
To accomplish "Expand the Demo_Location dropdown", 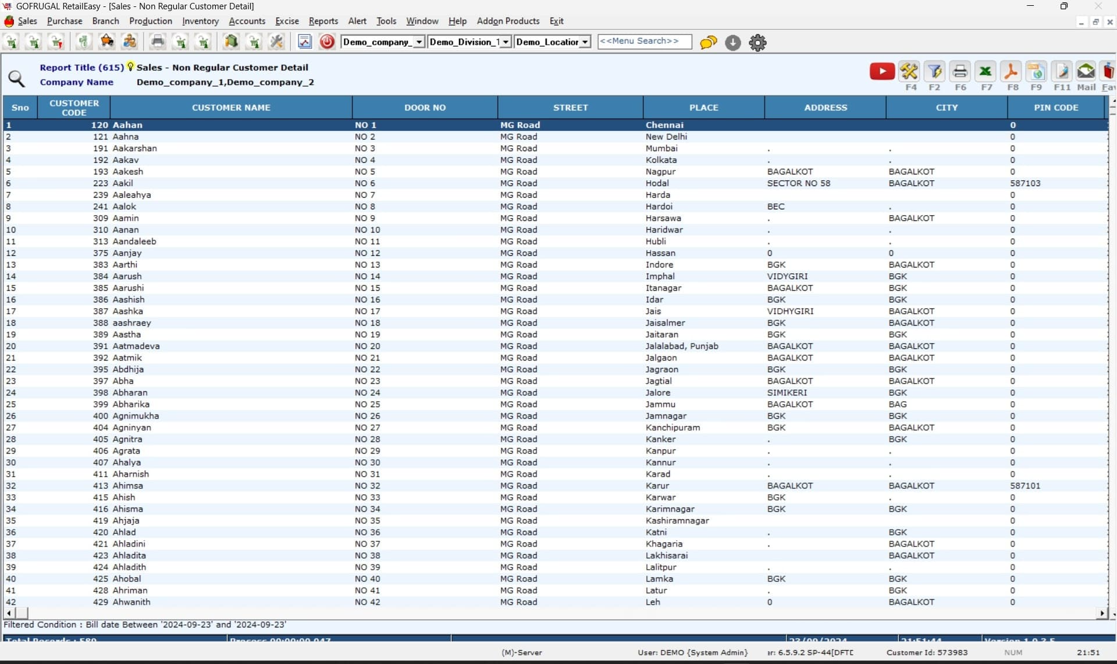I will [585, 42].
